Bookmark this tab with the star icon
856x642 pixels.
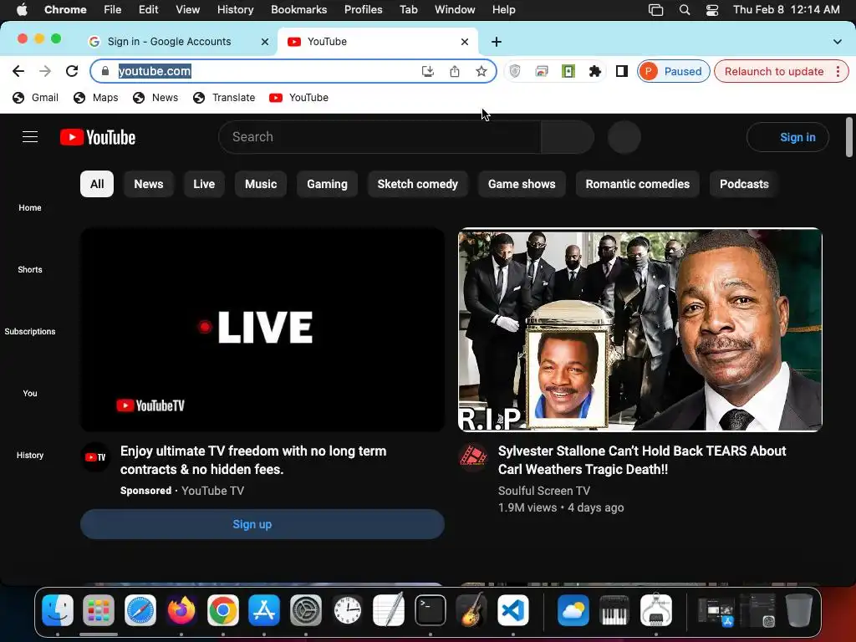(x=481, y=71)
